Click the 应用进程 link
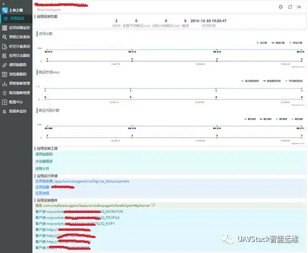The height and width of the screenshot is (253, 308). click(x=42, y=194)
